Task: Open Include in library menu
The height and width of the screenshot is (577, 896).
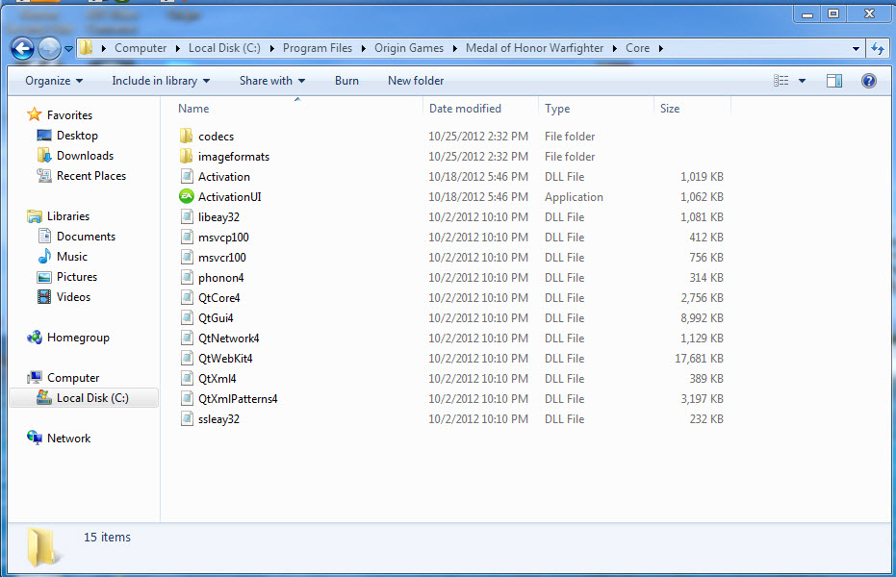Action: [161, 81]
